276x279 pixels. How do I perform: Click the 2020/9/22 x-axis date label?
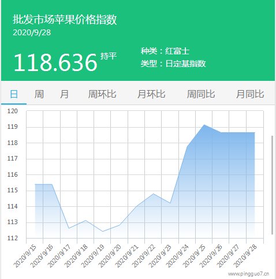click(x=144, y=256)
